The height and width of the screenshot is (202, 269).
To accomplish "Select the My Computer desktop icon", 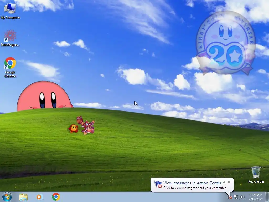I will [10, 11].
